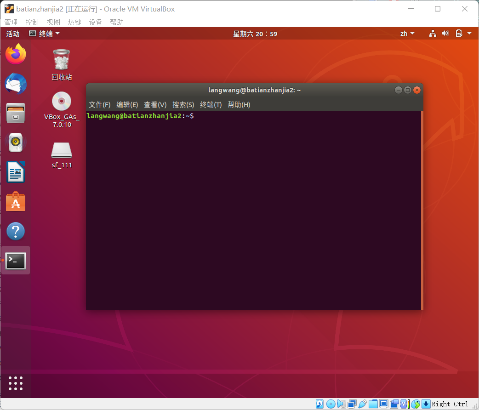The image size is (479, 410).
Task: Open VirtualBox 控制 menu
Action: tap(32, 22)
